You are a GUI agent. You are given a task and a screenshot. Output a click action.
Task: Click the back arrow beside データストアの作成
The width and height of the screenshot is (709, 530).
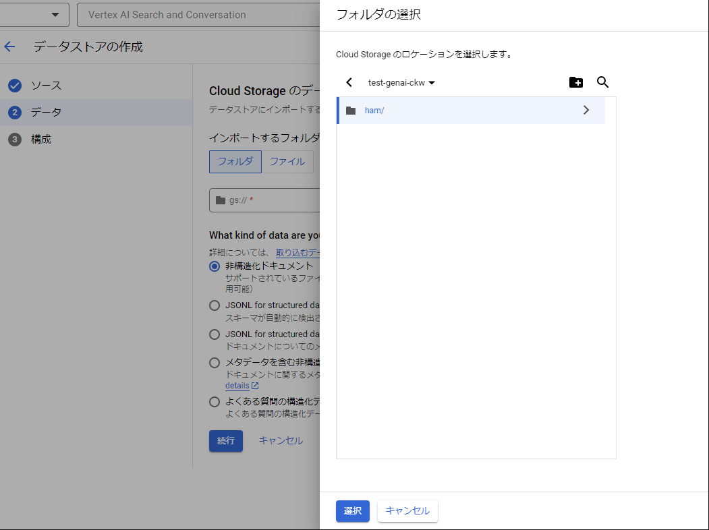coord(11,46)
